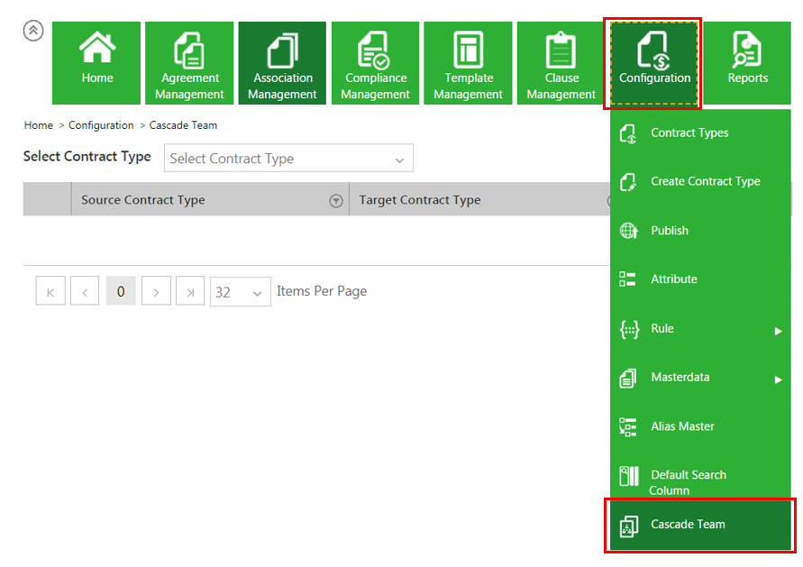Open the Home tile

coord(97,62)
